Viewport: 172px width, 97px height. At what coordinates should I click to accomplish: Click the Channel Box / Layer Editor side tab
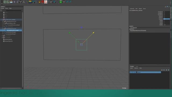click(x=171, y=13)
